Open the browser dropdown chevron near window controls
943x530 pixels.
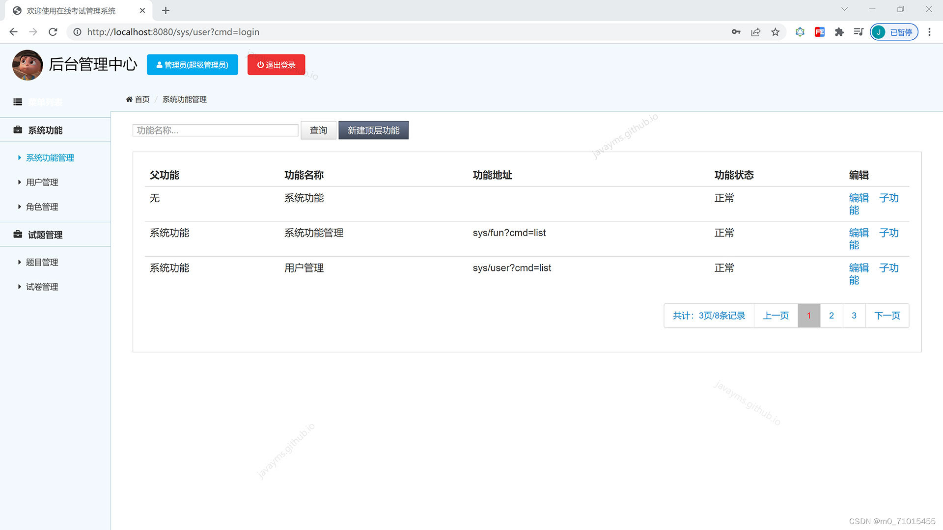pos(844,9)
